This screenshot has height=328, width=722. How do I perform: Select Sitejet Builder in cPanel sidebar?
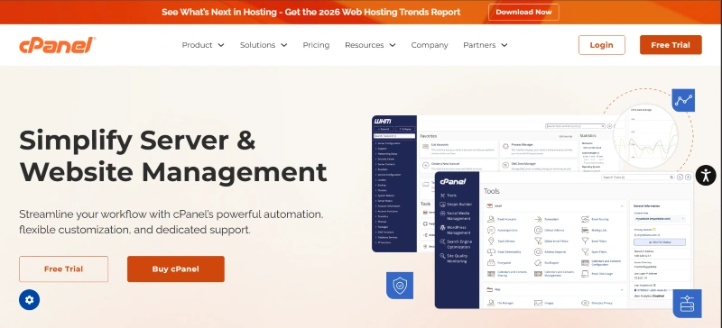(x=456, y=205)
